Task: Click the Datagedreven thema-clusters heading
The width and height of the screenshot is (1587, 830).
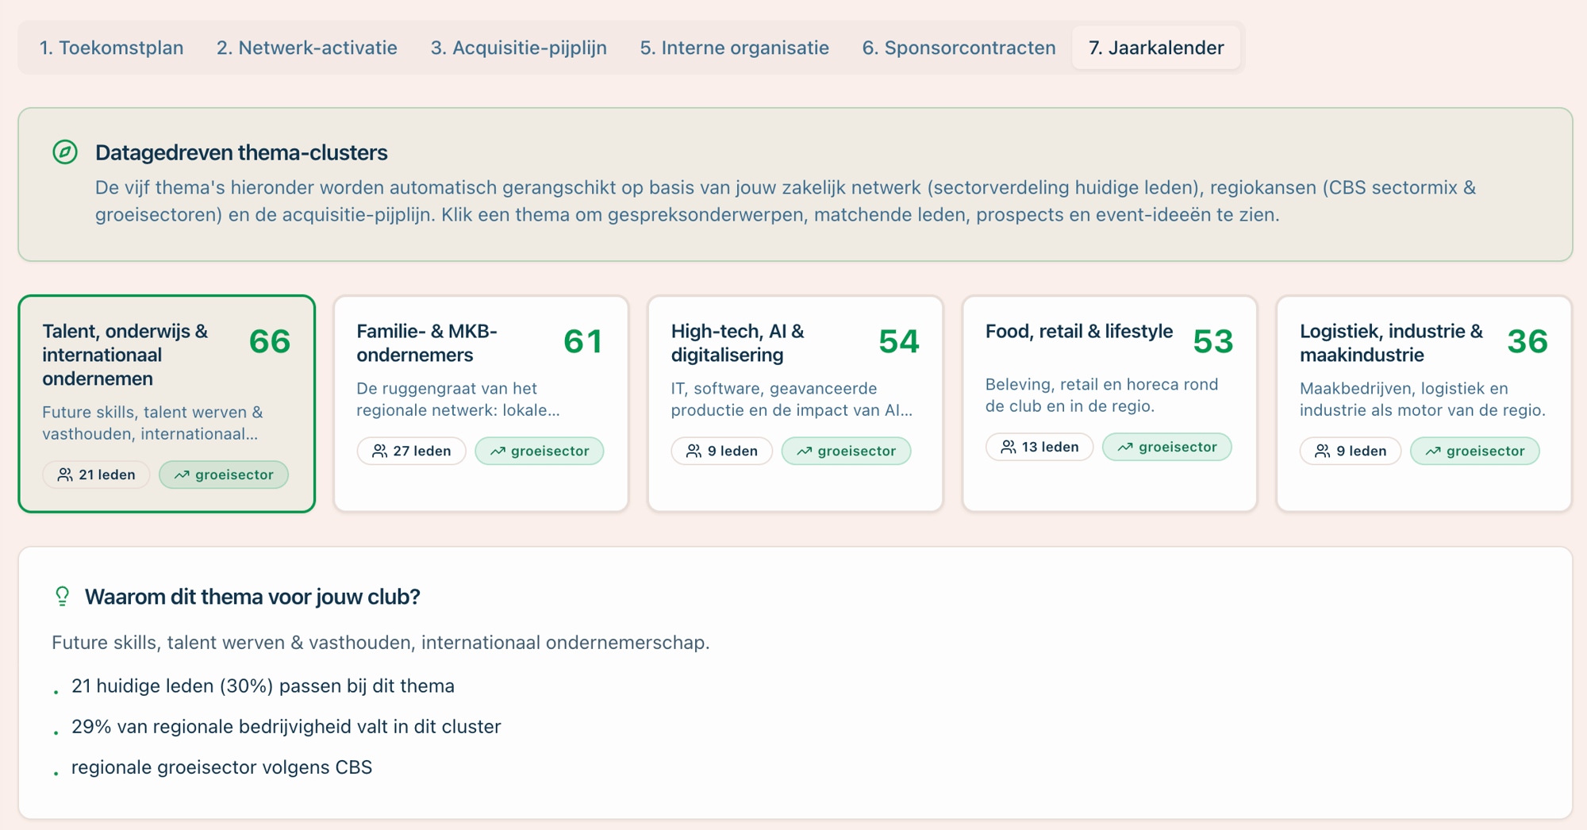Action: (x=241, y=152)
